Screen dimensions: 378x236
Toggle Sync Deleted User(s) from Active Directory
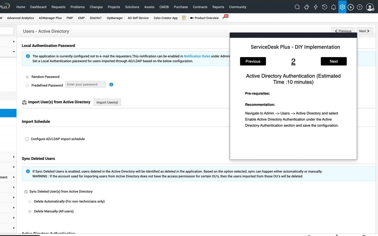(26, 192)
